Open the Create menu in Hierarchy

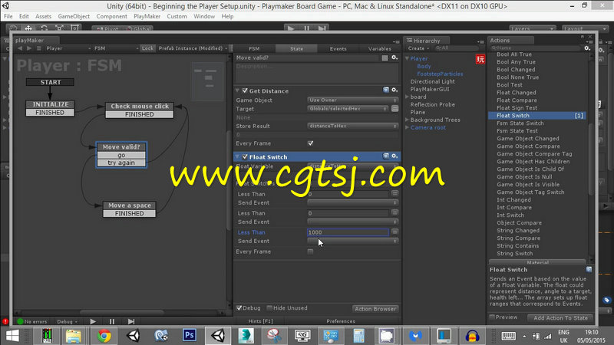click(418, 48)
